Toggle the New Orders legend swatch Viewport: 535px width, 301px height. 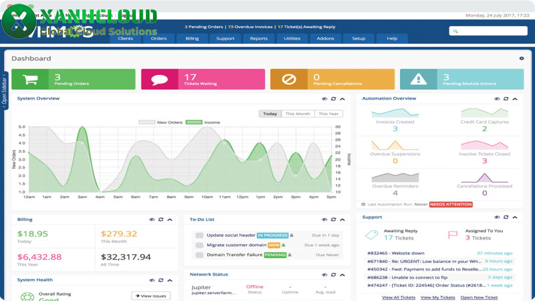pos(146,122)
